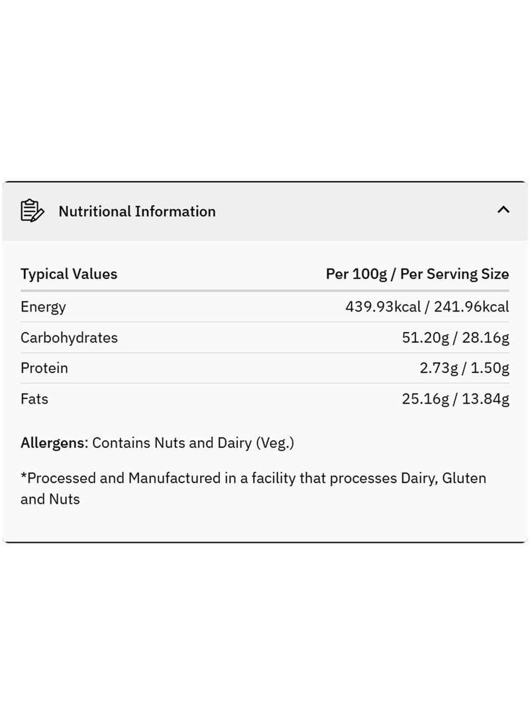
Task: Click the 2.73g / 1.50g protein value
Action: pyautogui.click(x=464, y=368)
